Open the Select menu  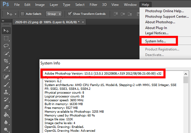pos(80,5)
